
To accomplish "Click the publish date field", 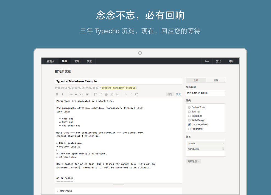I will [x=206, y=93].
